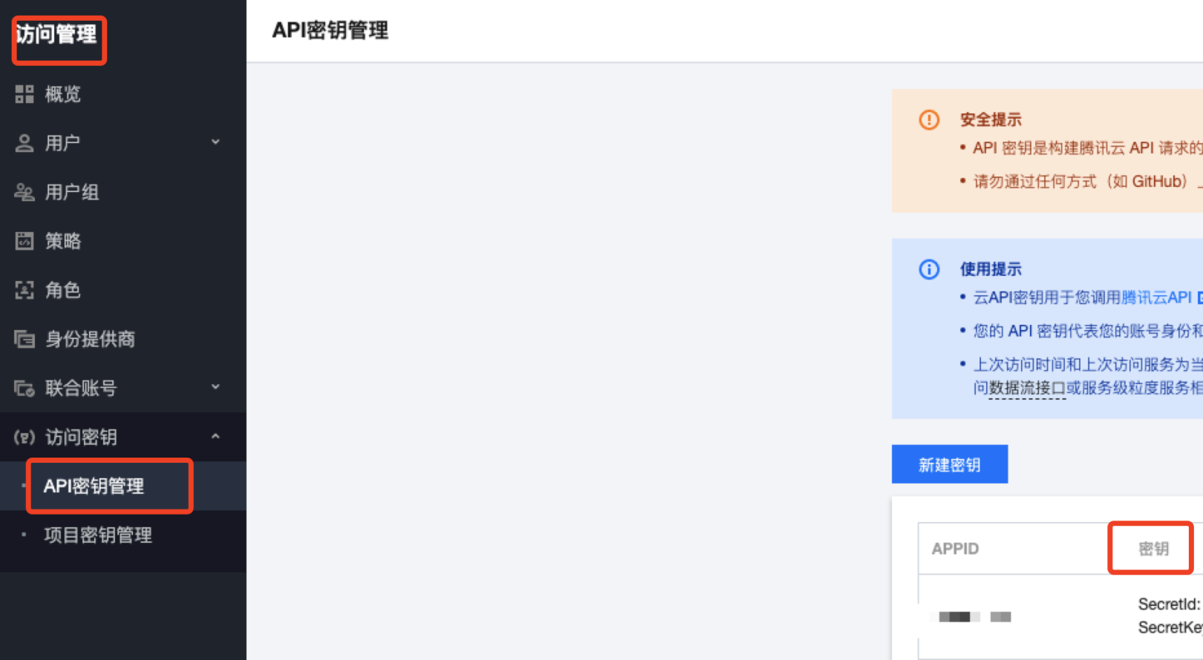Click the Roles (角色) icon
The width and height of the screenshot is (1203, 660).
[x=25, y=290]
